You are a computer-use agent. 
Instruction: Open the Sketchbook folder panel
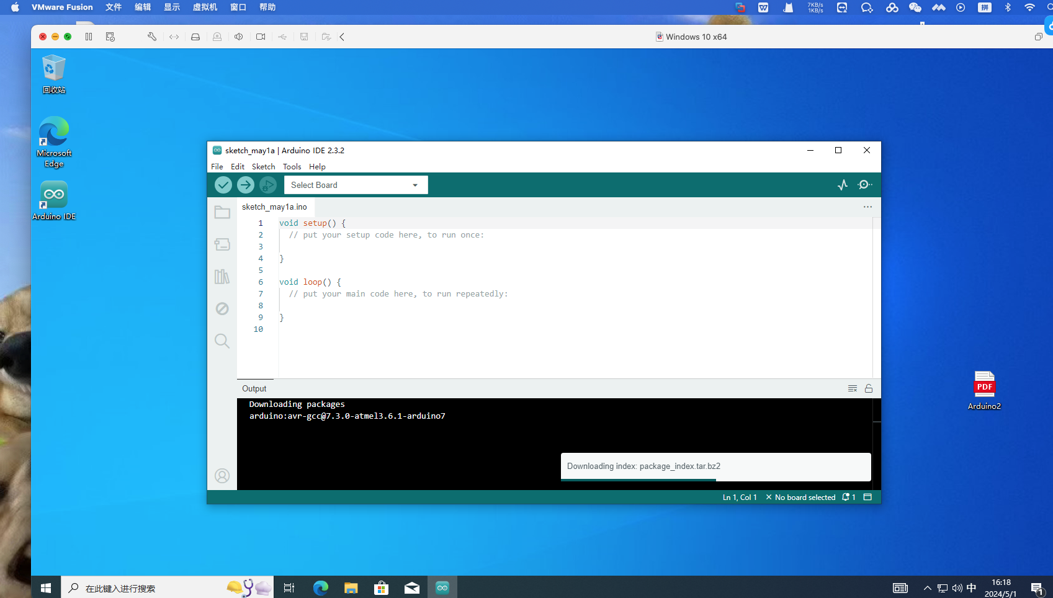tap(222, 212)
